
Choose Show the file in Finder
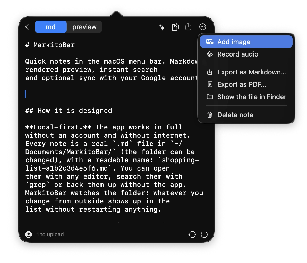[x=246, y=97]
